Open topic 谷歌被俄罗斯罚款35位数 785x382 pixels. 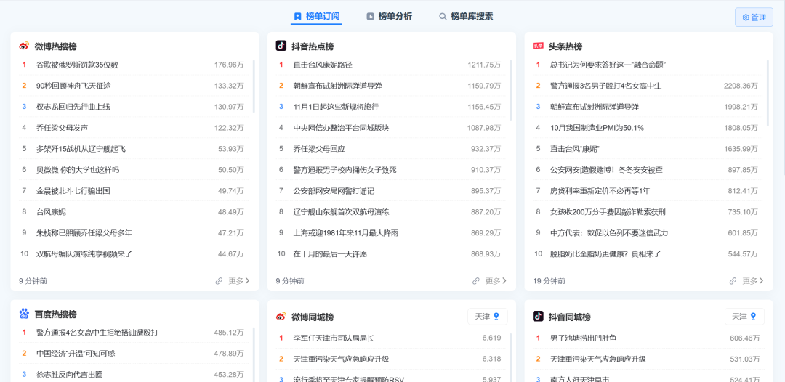[77, 65]
